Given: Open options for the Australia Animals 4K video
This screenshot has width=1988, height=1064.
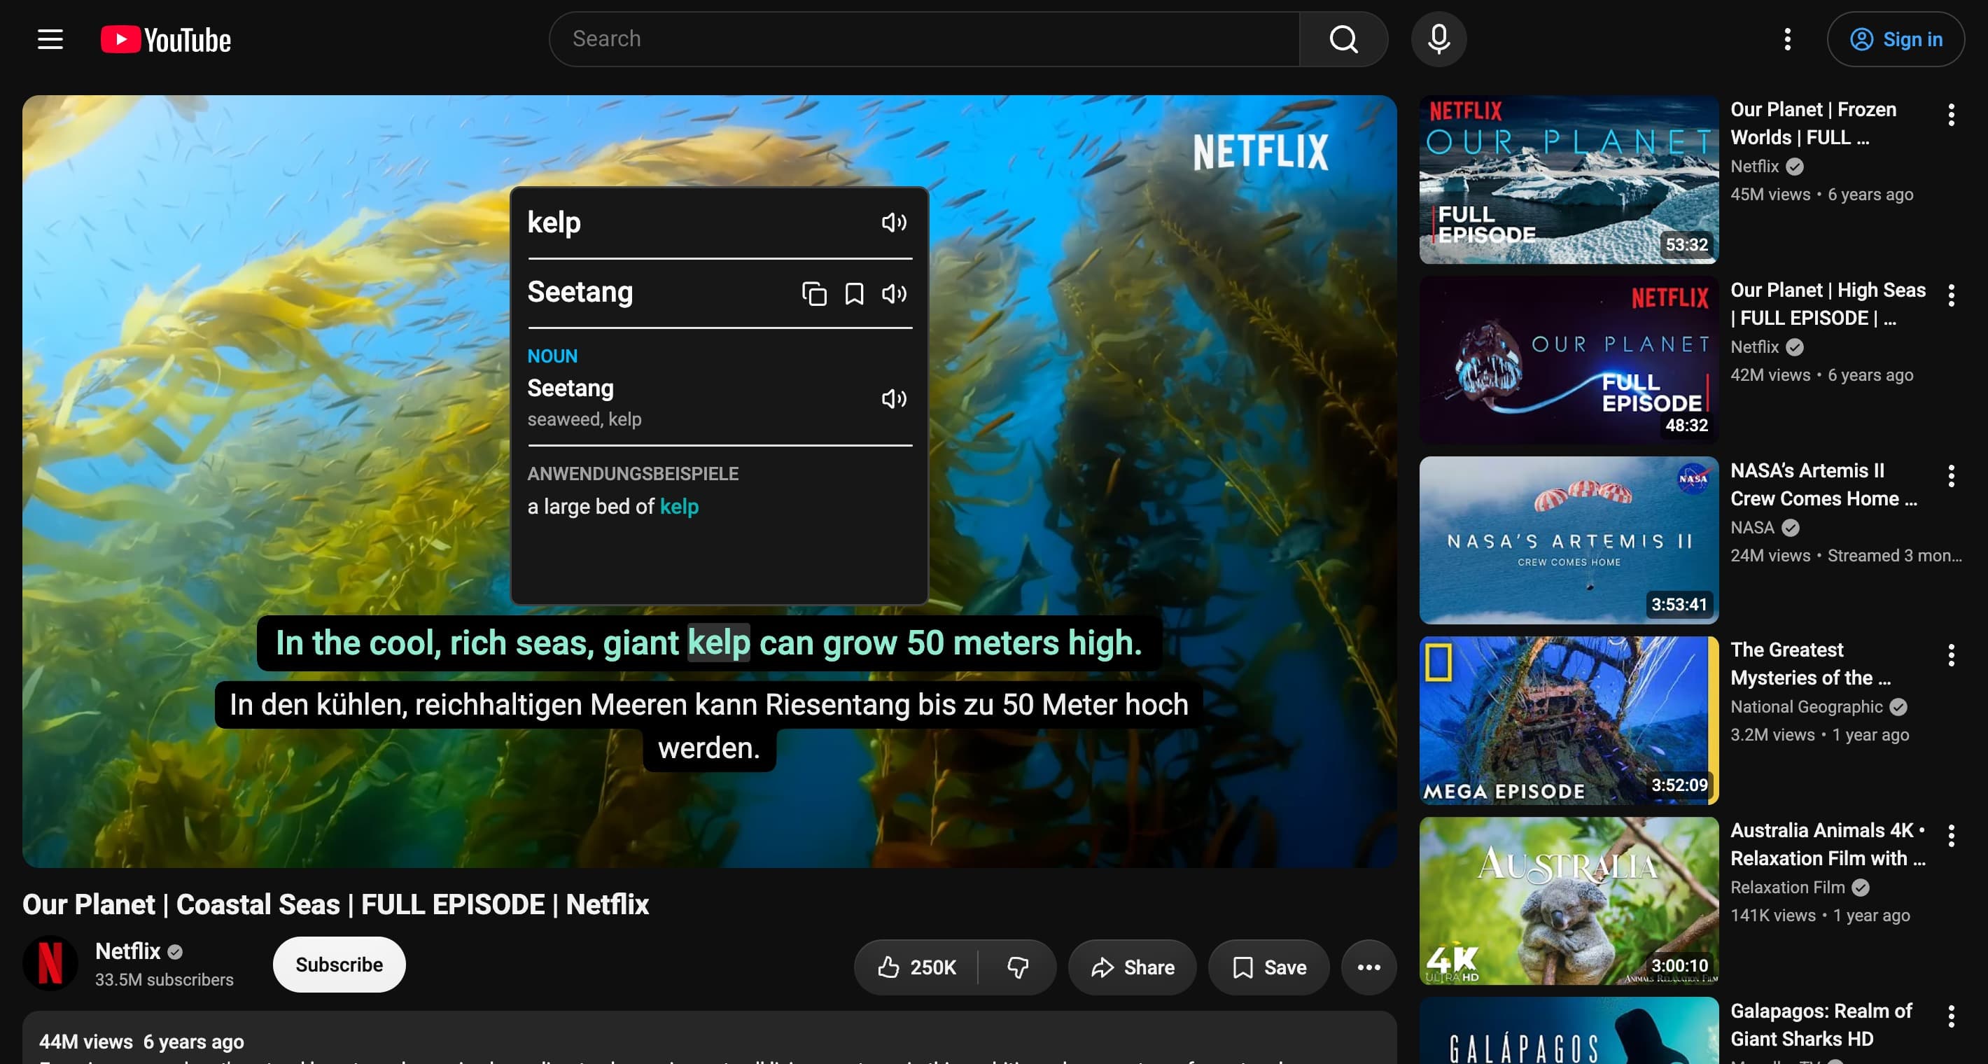Looking at the screenshot, I should click(1951, 835).
